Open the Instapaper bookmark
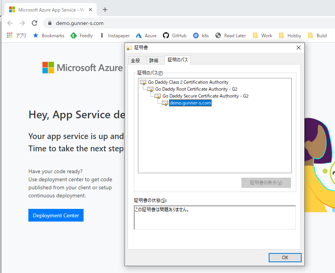Screen dimensions: 335x273 pyautogui.click(x=115, y=35)
